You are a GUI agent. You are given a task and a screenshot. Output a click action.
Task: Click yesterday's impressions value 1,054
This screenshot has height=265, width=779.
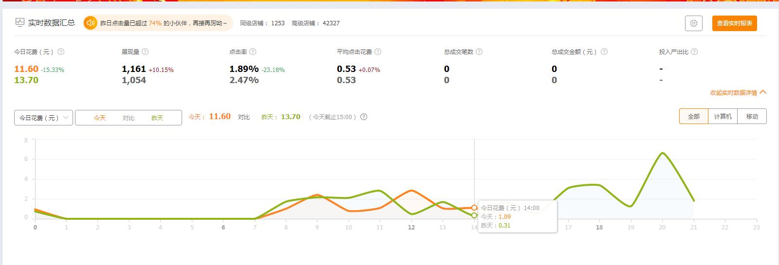coord(134,80)
